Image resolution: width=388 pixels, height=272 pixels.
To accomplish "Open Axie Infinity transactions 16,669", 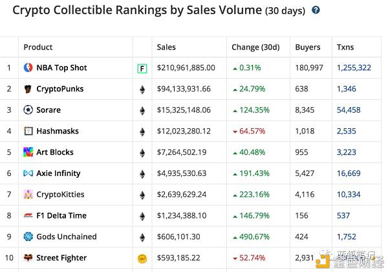I will tap(349, 173).
